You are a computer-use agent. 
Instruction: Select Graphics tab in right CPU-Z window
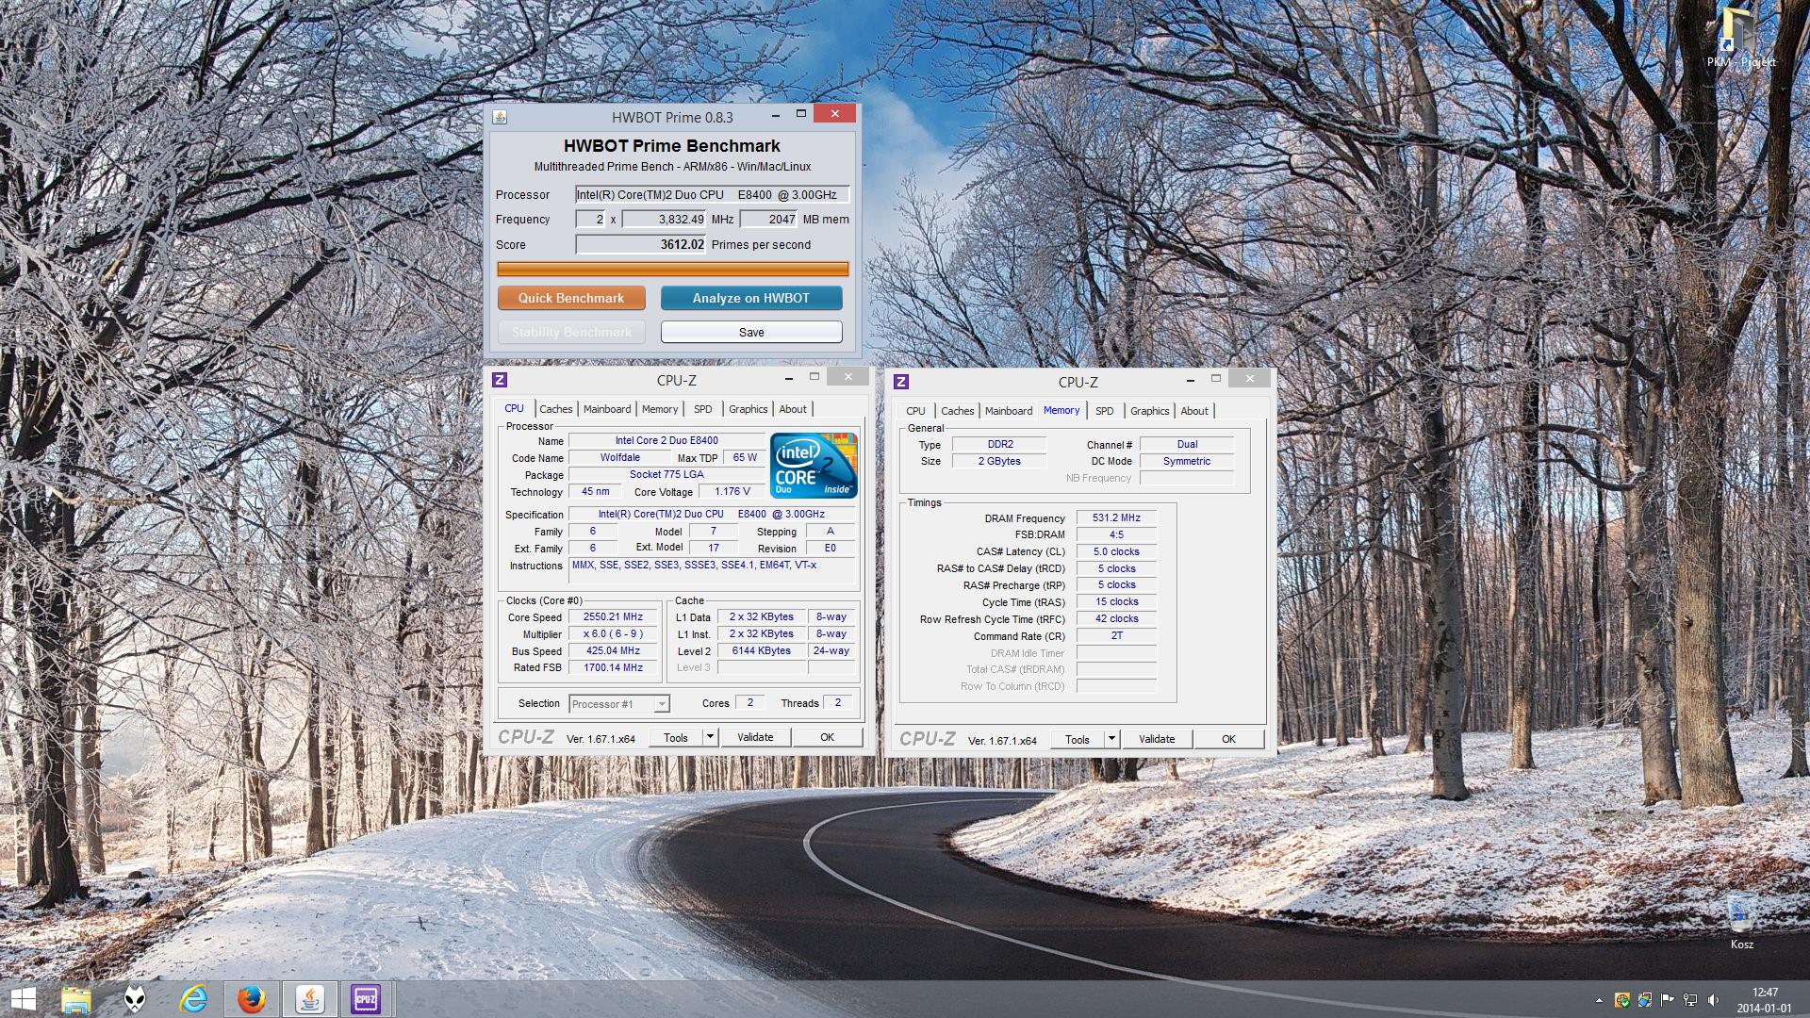click(x=1149, y=411)
